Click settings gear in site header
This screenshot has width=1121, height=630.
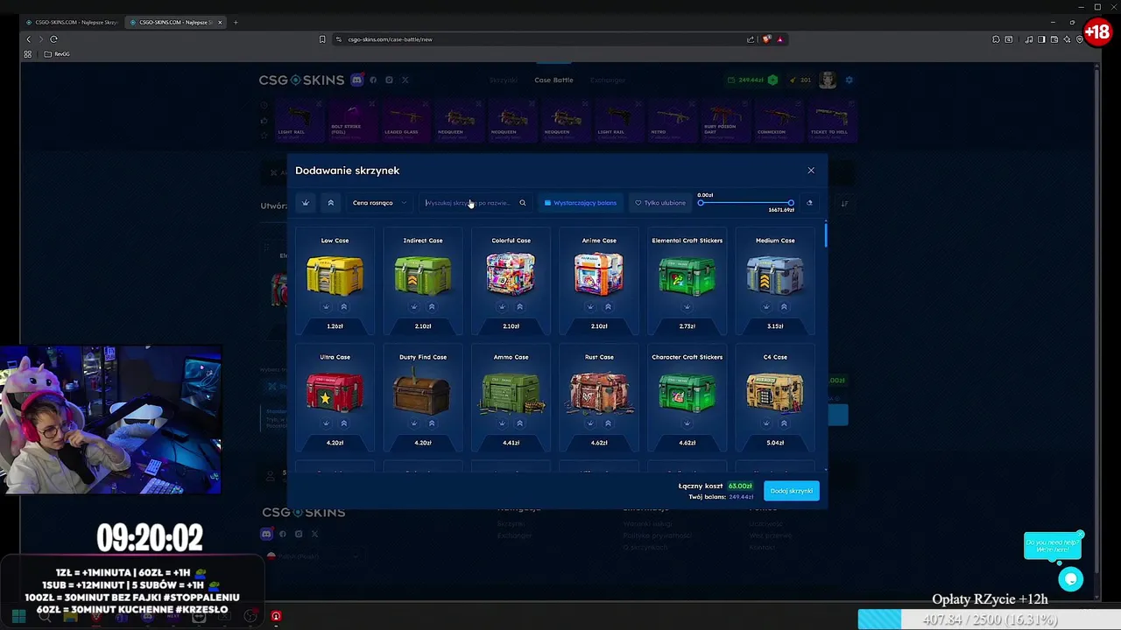(849, 80)
